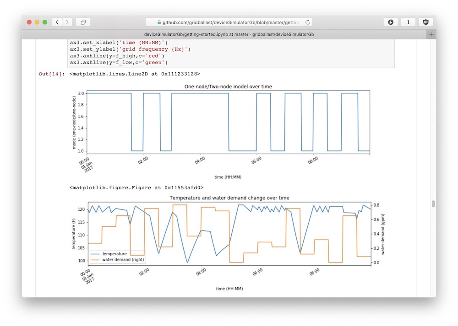This screenshot has width=458, height=326.
Task: Click the ax3.set_xlabel code line
Action: (119, 43)
